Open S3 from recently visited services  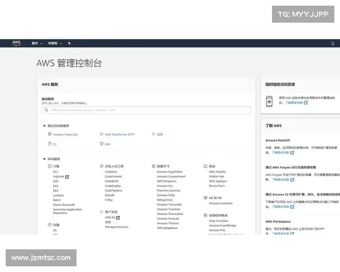click(x=54, y=144)
